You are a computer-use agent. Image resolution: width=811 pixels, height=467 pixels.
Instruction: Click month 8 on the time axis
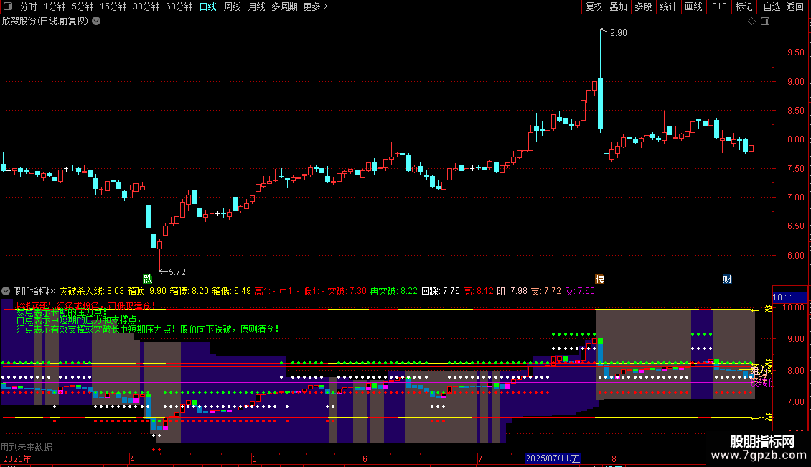coord(614,458)
